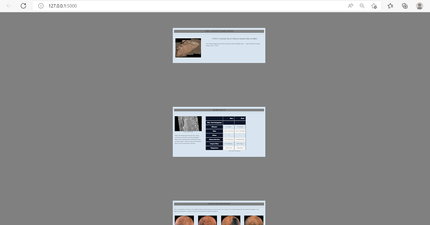Open the zoom out magnifier icon

[x=362, y=6]
